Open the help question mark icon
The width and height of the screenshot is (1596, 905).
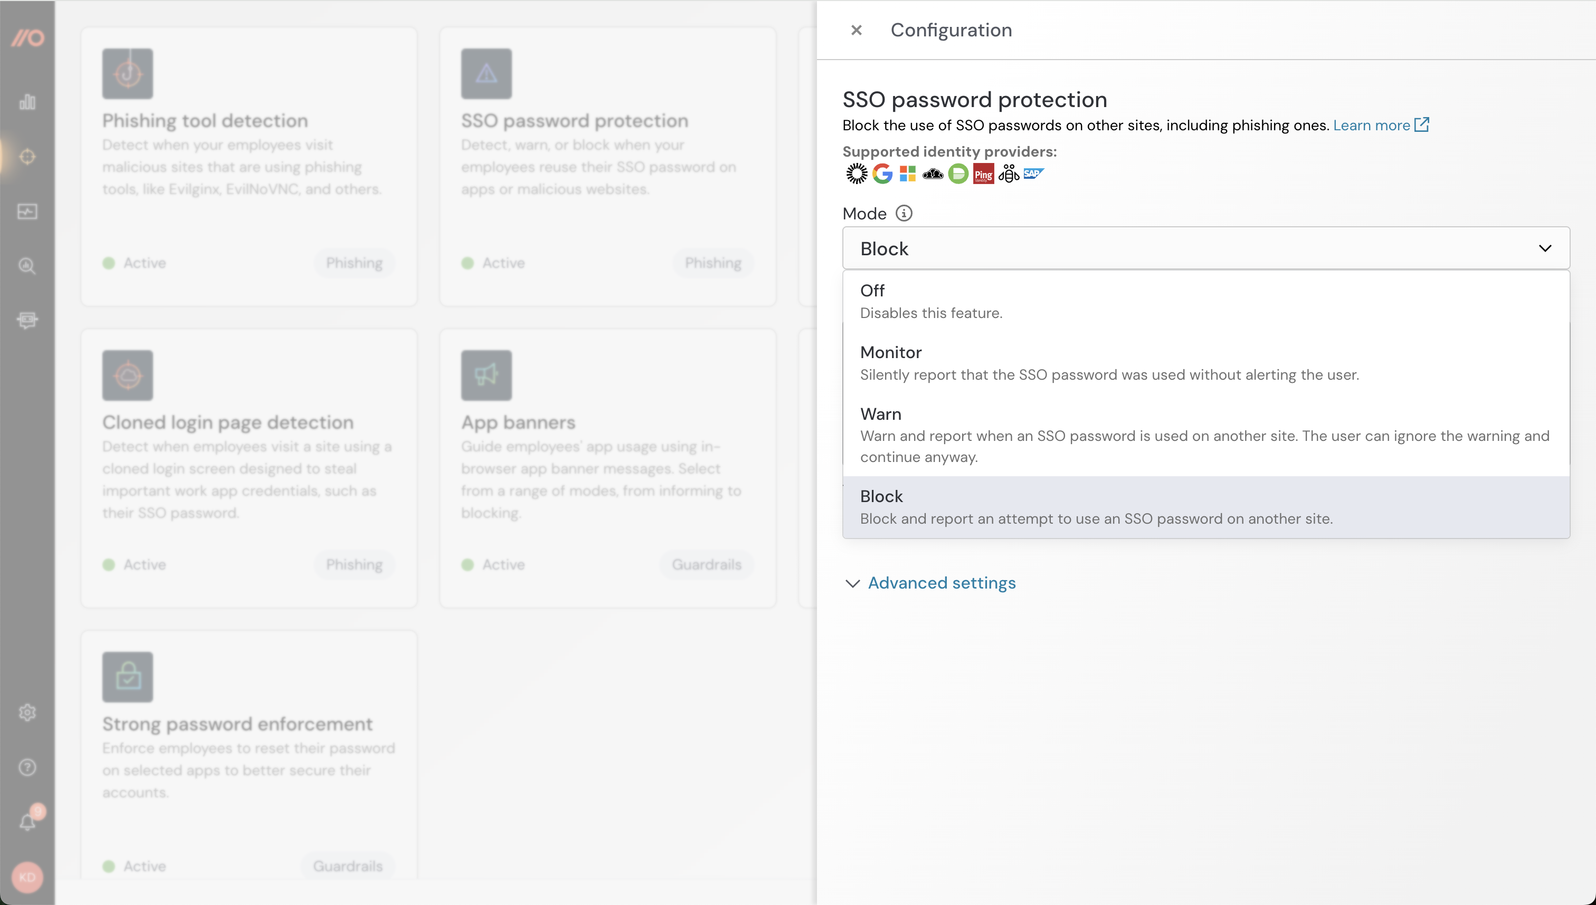[x=27, y=767]
